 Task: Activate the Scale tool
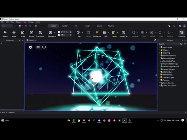tap(23, 34)
